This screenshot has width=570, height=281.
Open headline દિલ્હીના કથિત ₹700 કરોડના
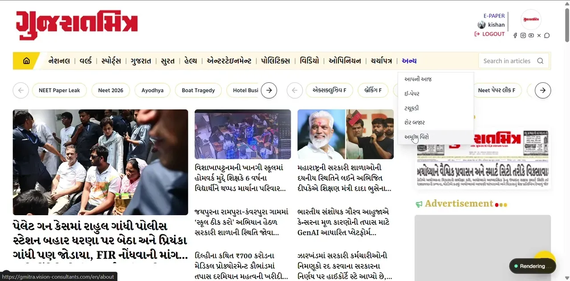[x=241, y=266]
